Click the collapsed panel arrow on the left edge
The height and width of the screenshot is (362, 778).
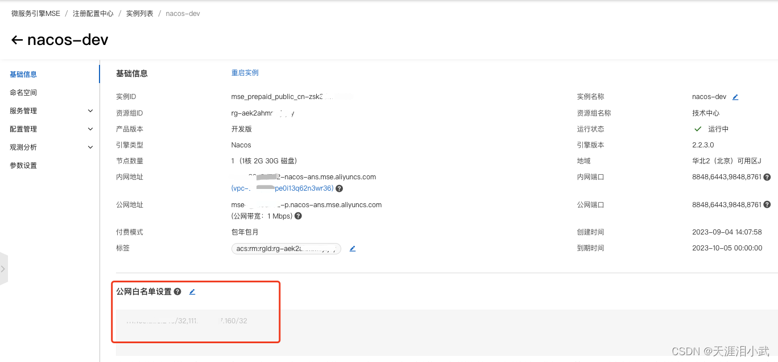click(3, 269)
